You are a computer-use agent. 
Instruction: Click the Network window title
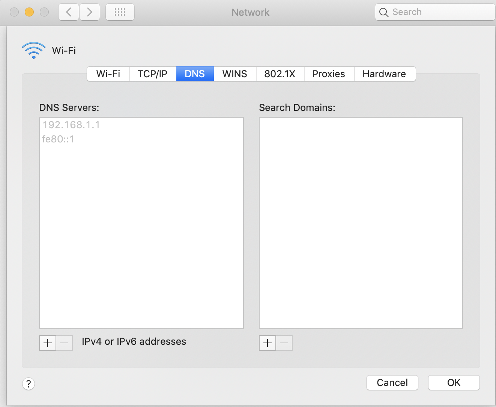point(251,12)
